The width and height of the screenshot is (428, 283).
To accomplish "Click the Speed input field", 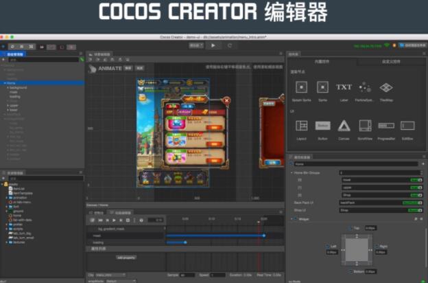I will click(x=218, y=275).
